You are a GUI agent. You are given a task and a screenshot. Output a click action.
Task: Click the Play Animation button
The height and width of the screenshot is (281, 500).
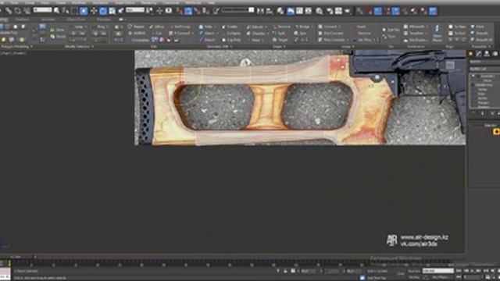(472, 271)
